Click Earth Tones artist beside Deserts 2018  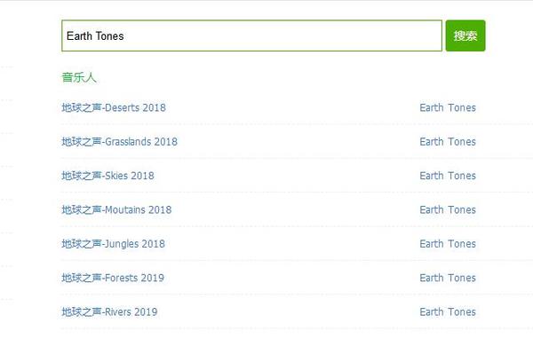click(x=448, y=108)
